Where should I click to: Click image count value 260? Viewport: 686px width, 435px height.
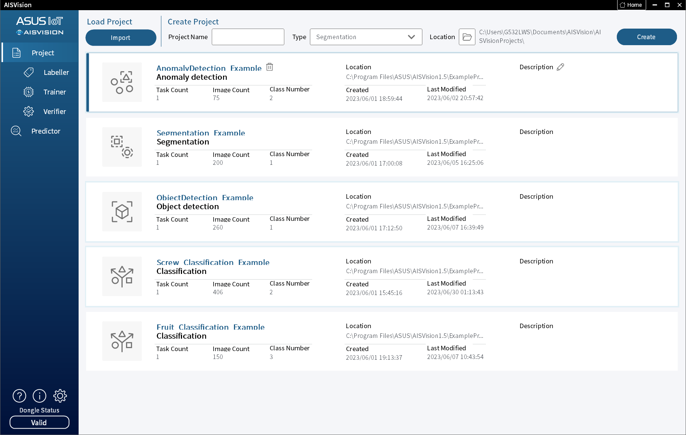coord(218,227)
